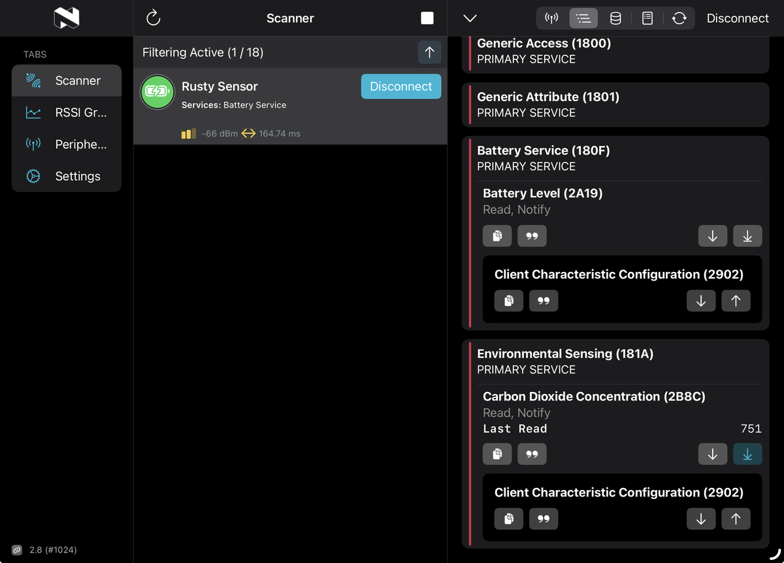The image size is (784, 563).
Task: Click the quotes icon under Battery Level
Action: click(x=532, y=236)
